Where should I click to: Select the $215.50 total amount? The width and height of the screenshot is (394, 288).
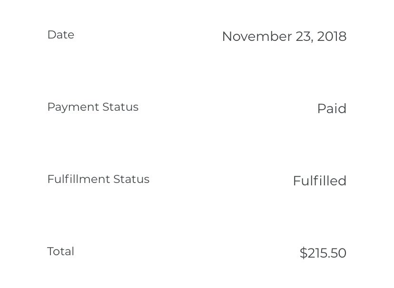pos(323,253)
